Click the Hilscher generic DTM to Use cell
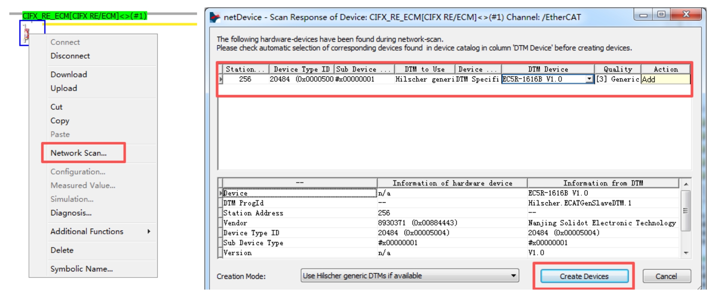This screenshot has width=714, height=297. click(x=424, y=79)
